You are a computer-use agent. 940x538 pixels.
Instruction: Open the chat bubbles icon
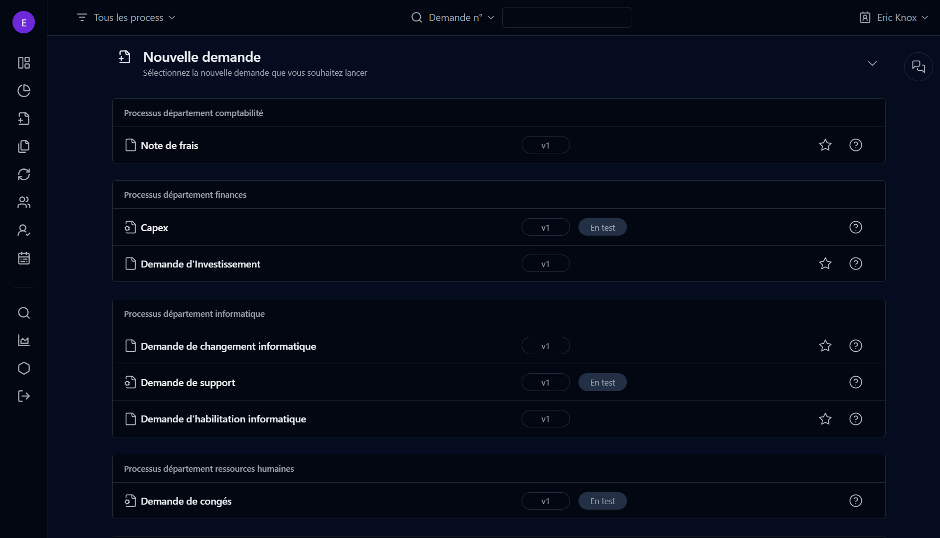point(918,67)
